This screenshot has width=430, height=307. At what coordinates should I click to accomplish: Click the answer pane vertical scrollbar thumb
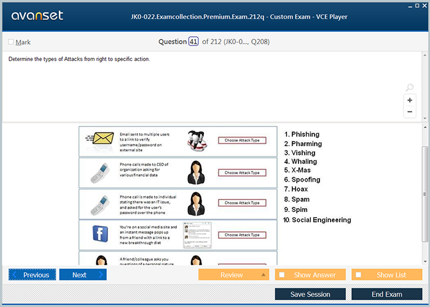(425, 194)
